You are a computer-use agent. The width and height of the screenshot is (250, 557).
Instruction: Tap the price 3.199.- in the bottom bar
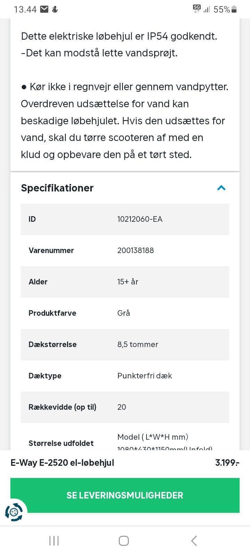tap(227, 463)
